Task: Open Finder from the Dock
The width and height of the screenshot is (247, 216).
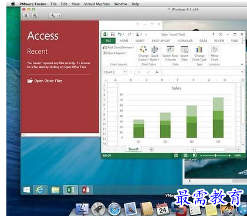Action: tap(82, 210)
